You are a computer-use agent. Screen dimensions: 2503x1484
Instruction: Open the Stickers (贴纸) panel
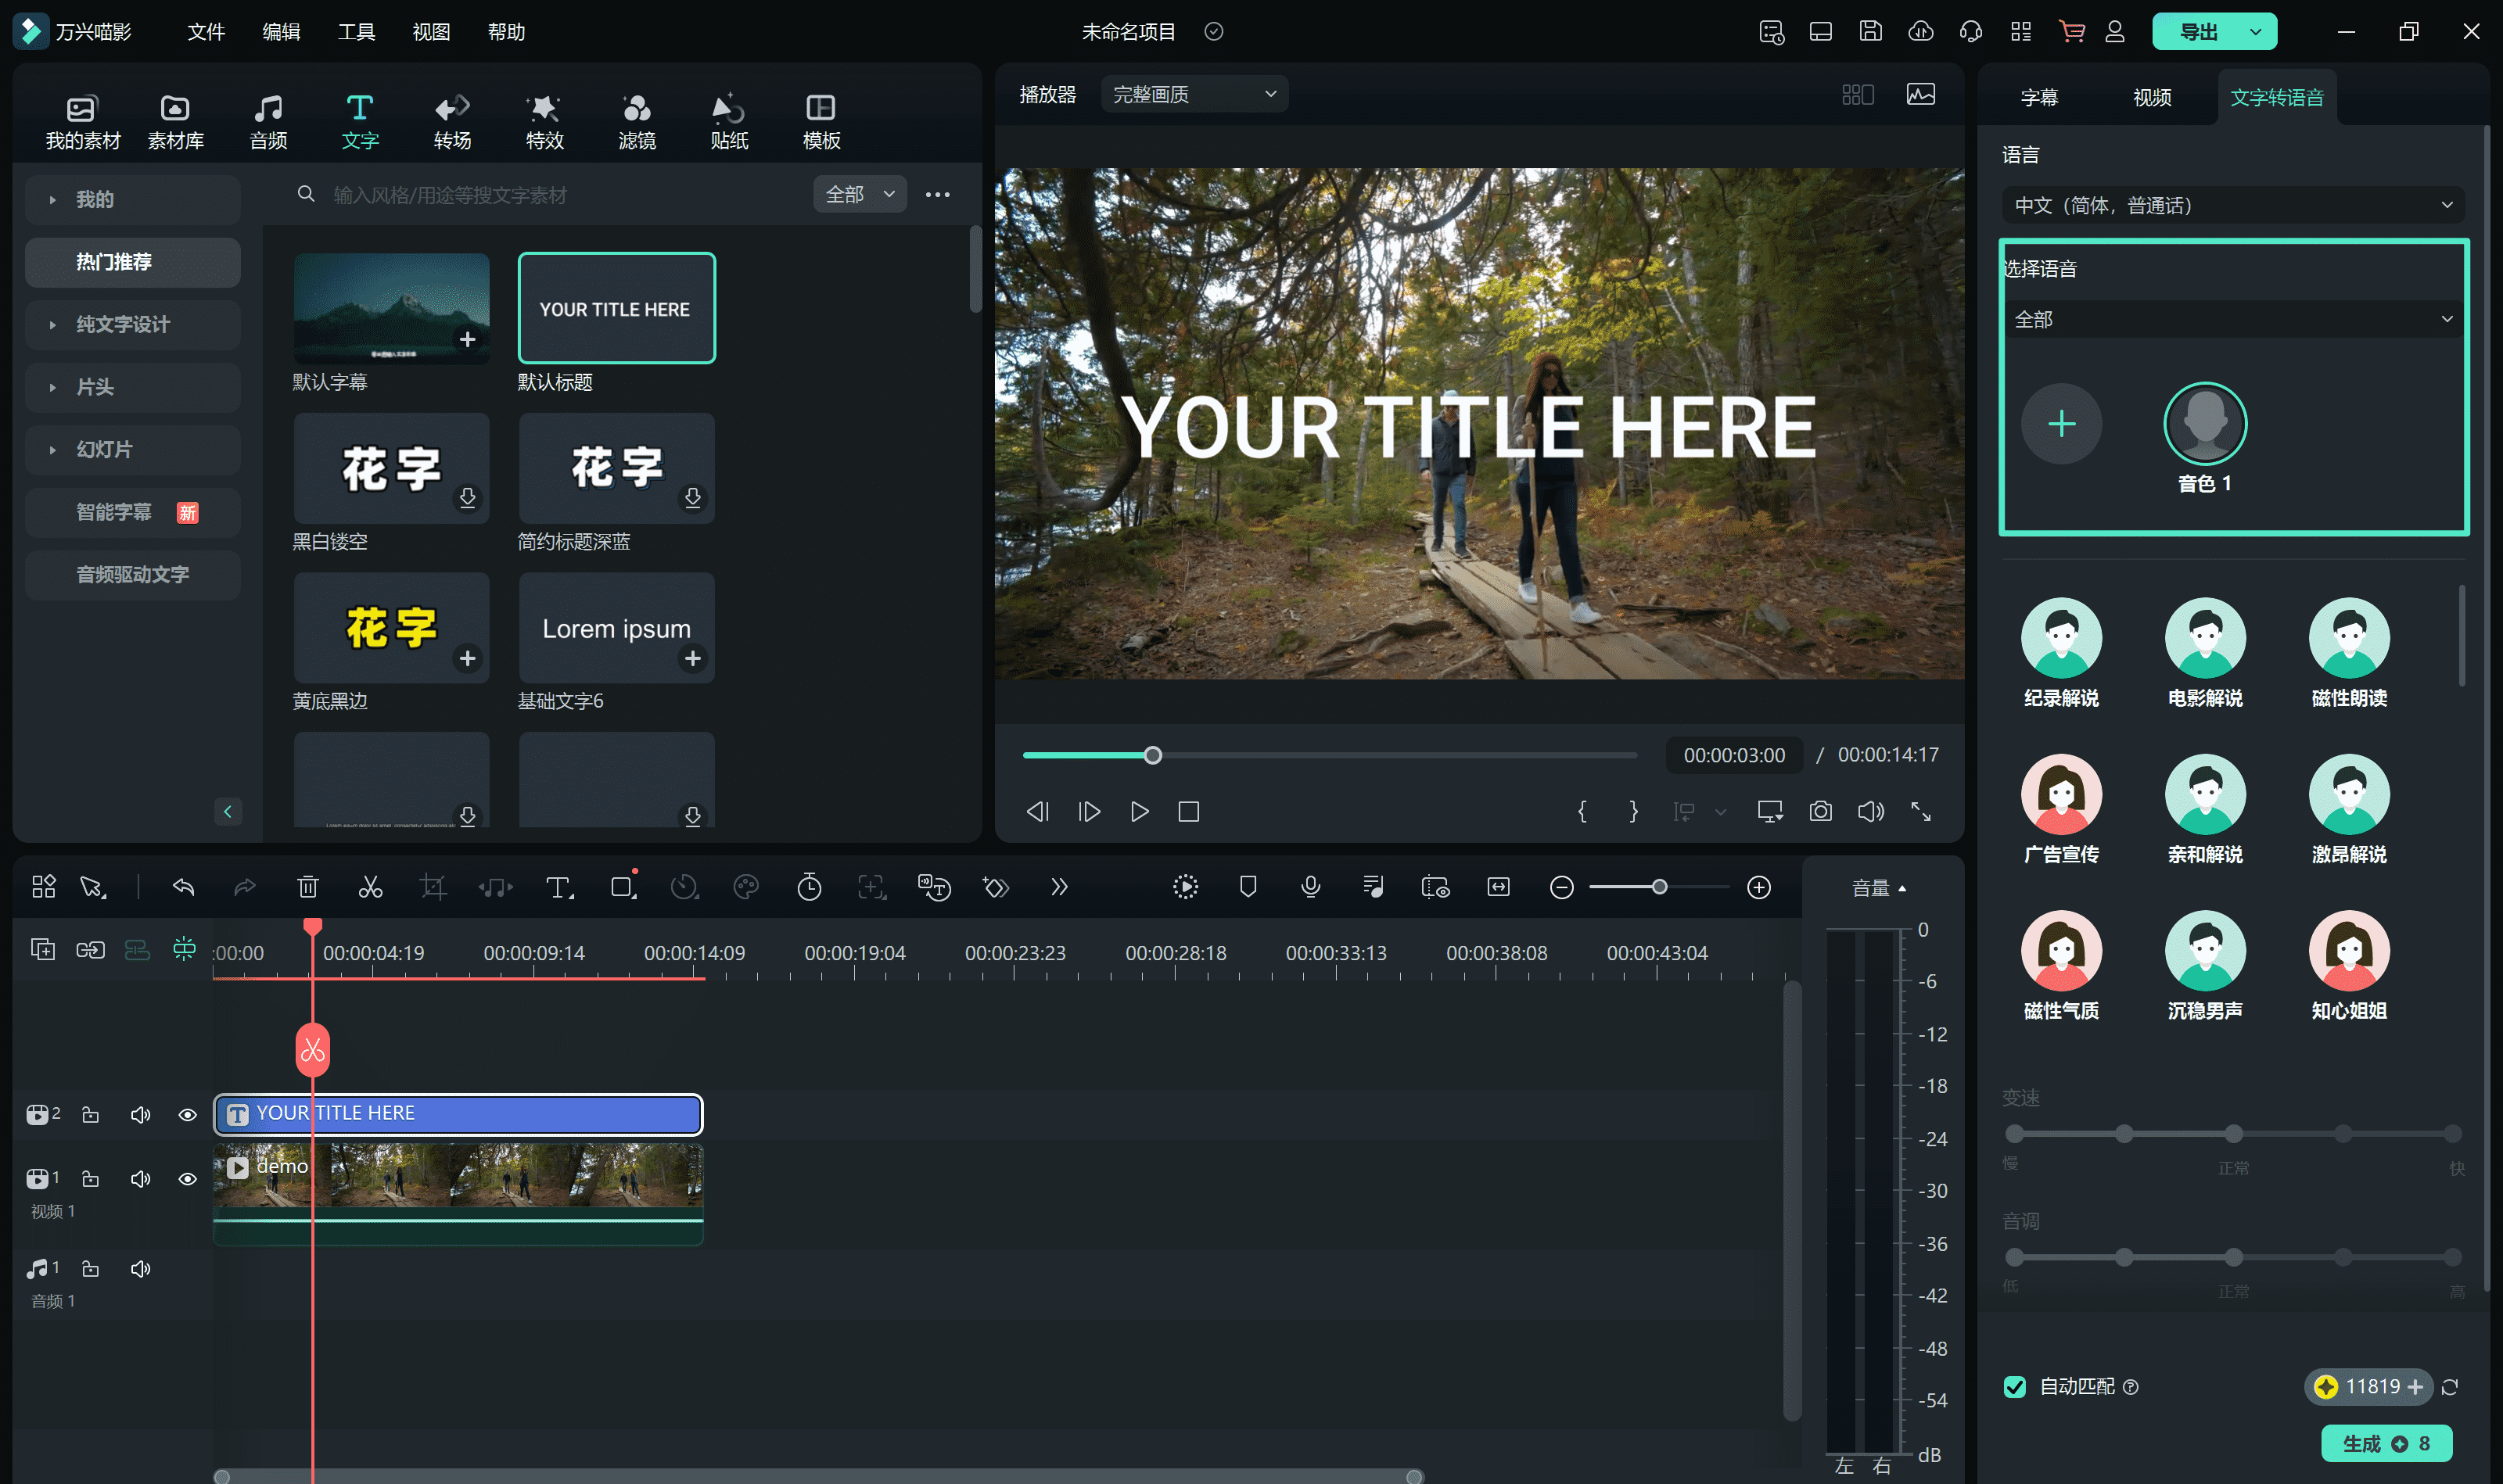[x=729, y=121]
